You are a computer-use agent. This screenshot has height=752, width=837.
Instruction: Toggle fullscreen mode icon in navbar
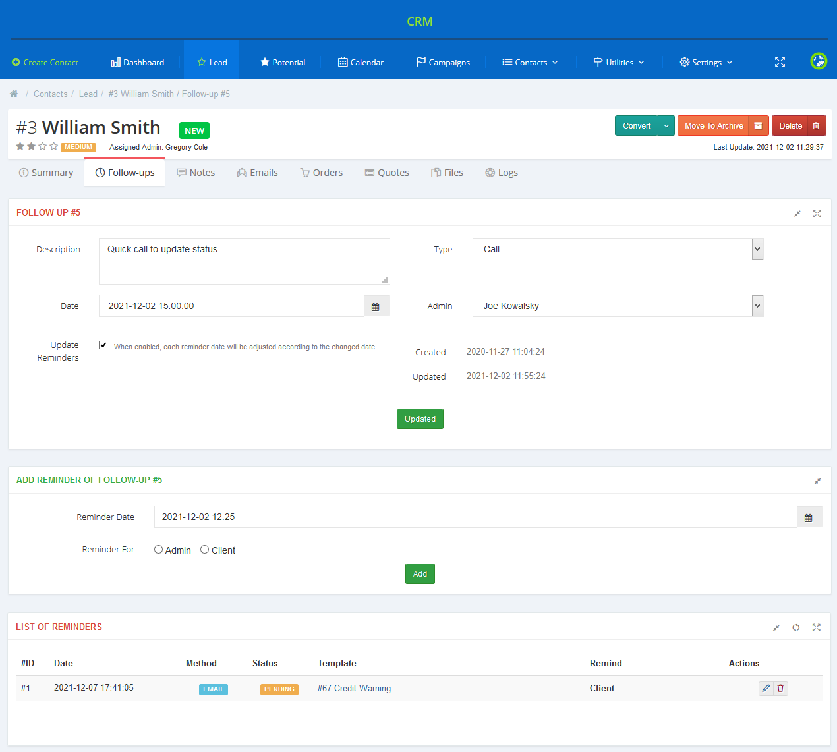pyautogui.click(x=780, y=62)
